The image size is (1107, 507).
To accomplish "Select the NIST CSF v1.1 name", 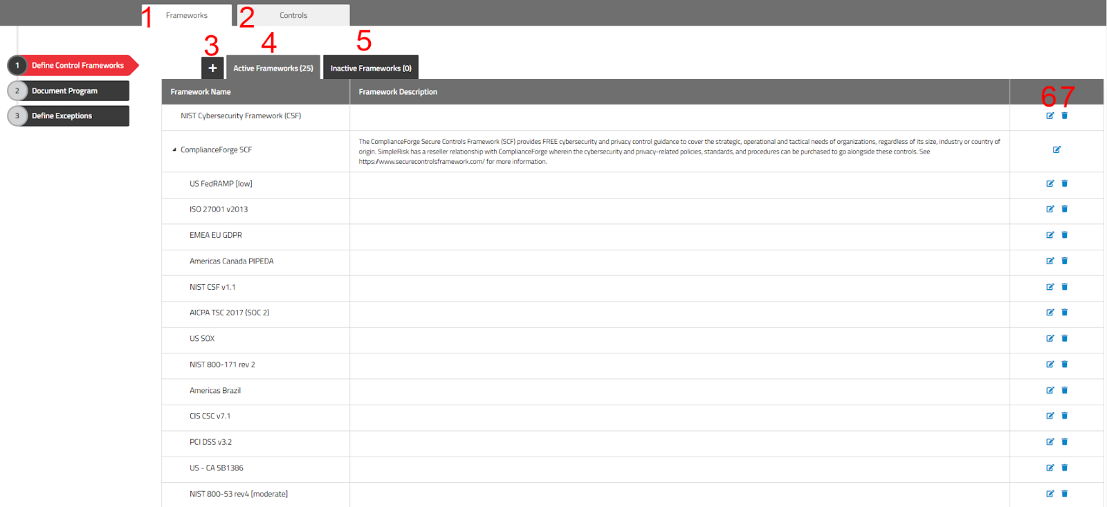I will [212, 286].
